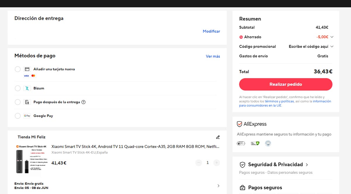351x194 pixels.
Task: Click the credit card icon for new card
Action: 27,69
